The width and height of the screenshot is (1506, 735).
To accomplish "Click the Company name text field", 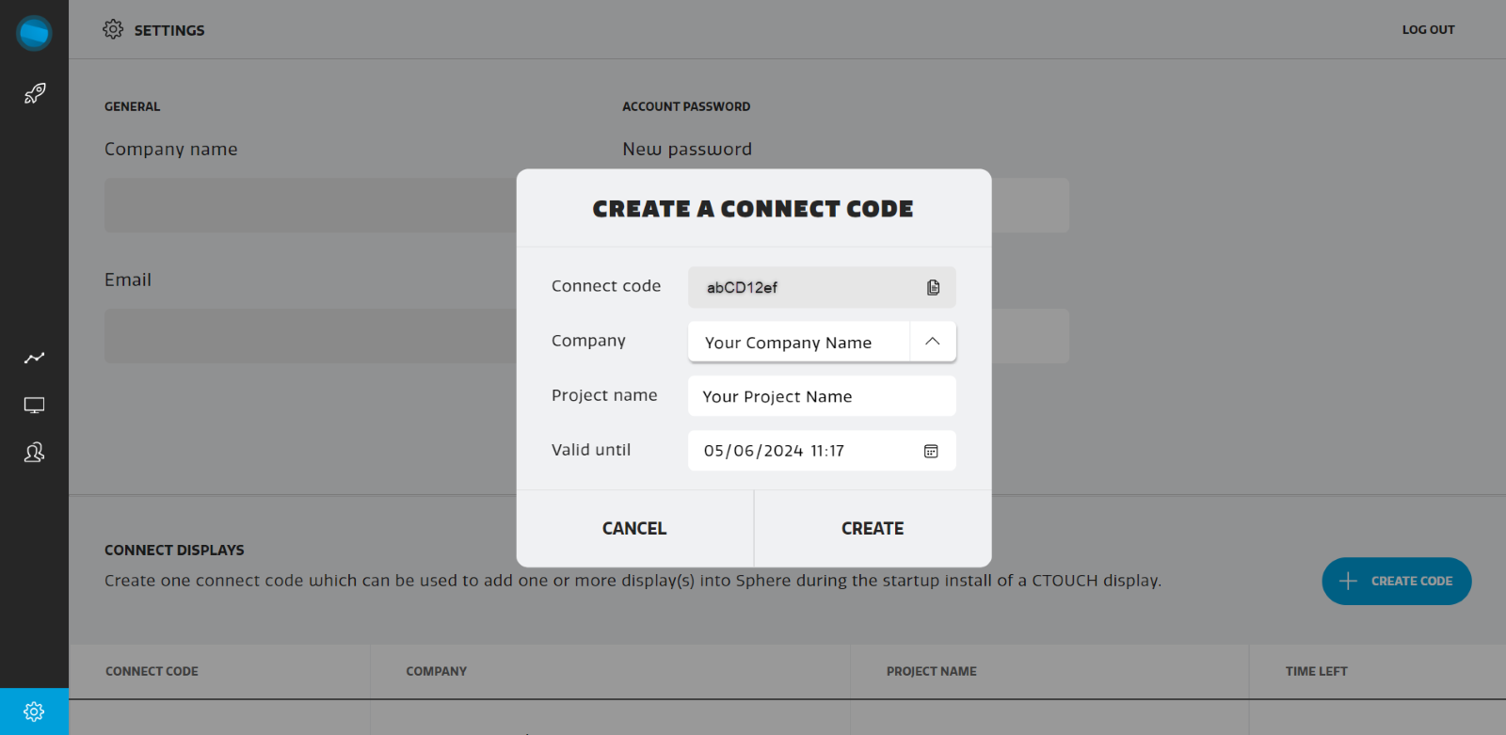I will click(310, 205).
